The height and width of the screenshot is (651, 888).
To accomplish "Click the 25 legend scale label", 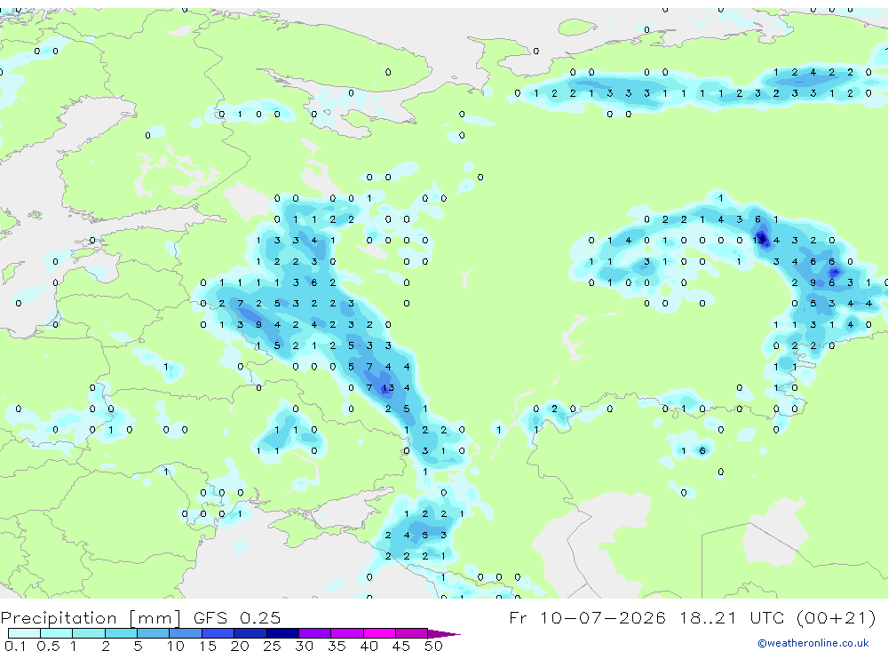I will 272,646.
